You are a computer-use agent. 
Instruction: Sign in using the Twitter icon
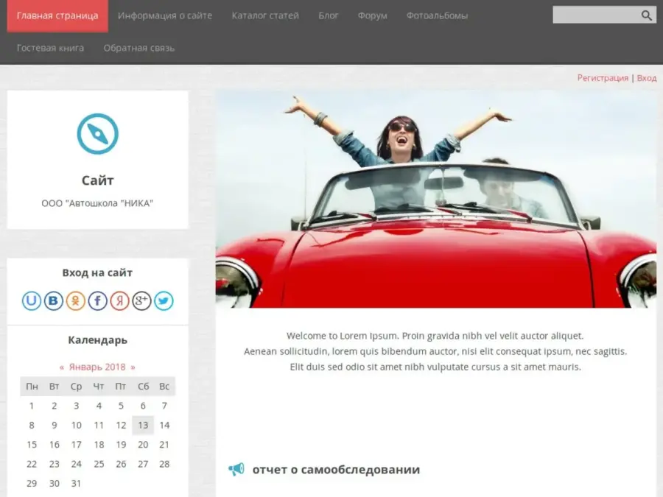tap(164, 300)
